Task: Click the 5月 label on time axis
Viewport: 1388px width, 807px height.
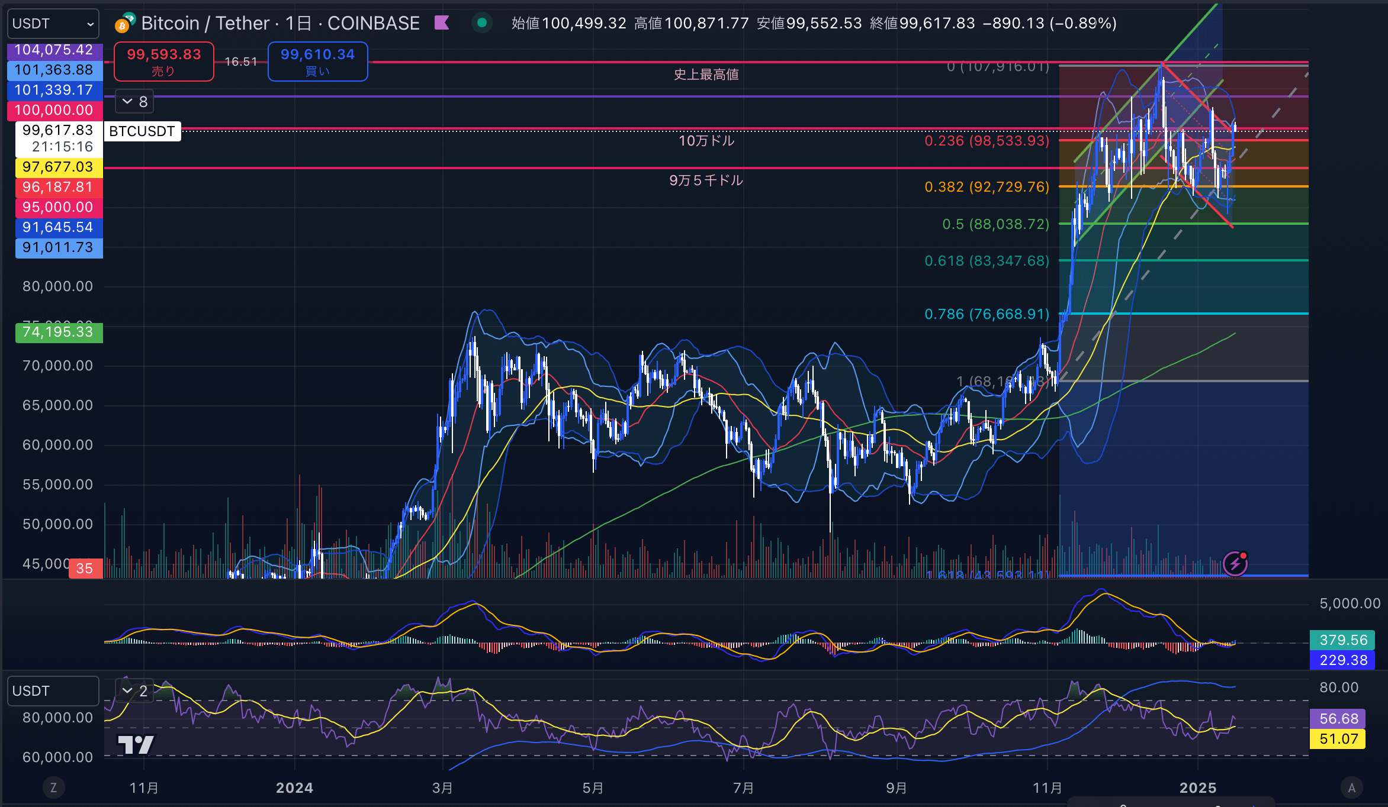Action: click(x=593, y=788)
